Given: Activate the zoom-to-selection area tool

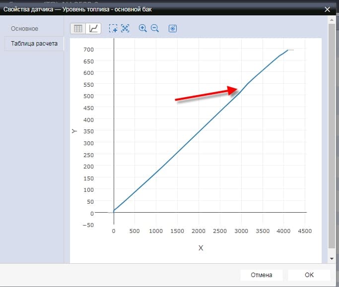Looking at the screenshot, I should (113, 29).
